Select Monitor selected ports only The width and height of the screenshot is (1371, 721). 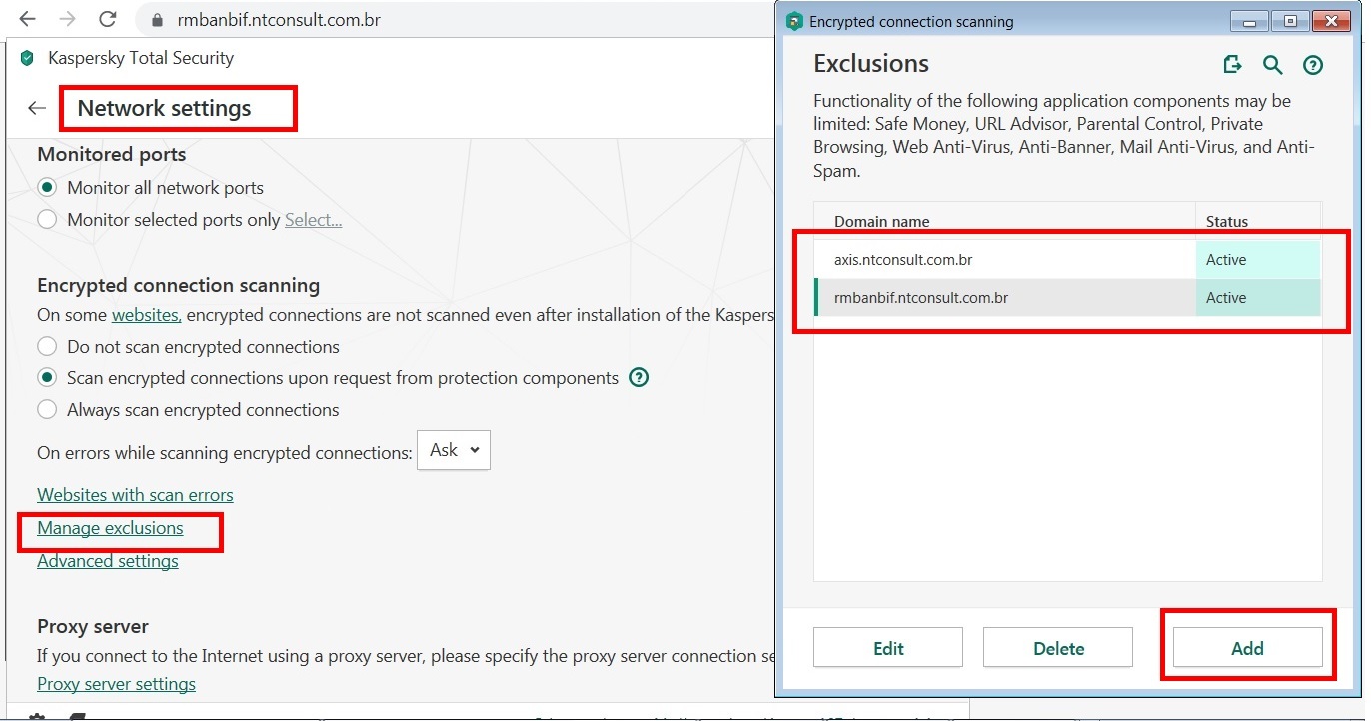(x=47, y=220)
